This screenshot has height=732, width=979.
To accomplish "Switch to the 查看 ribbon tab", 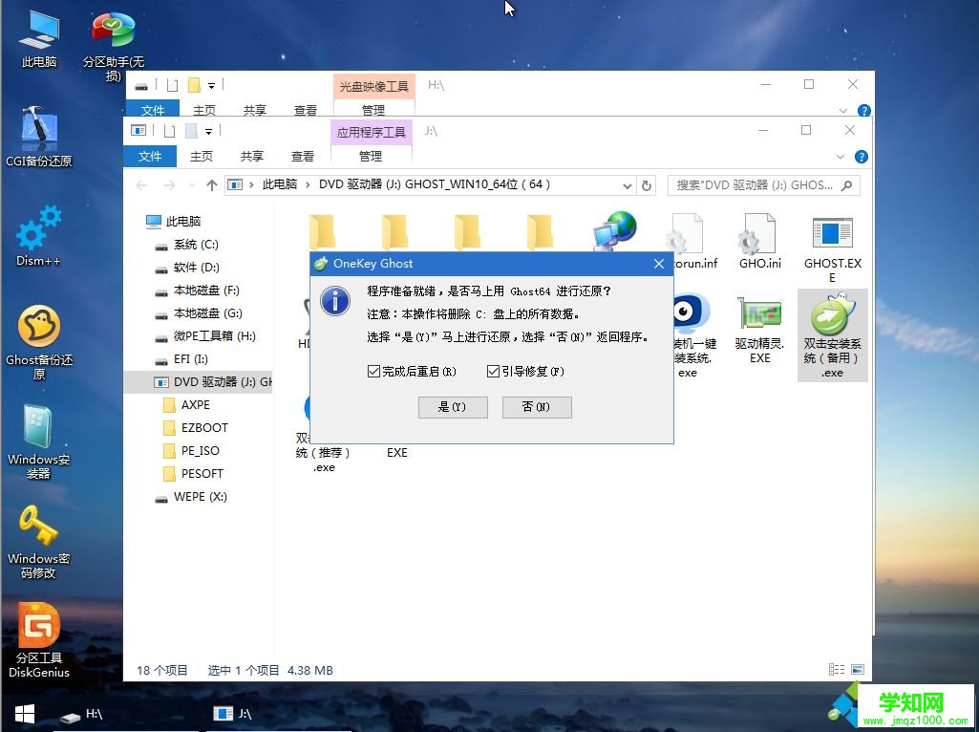I will [304, 156].
